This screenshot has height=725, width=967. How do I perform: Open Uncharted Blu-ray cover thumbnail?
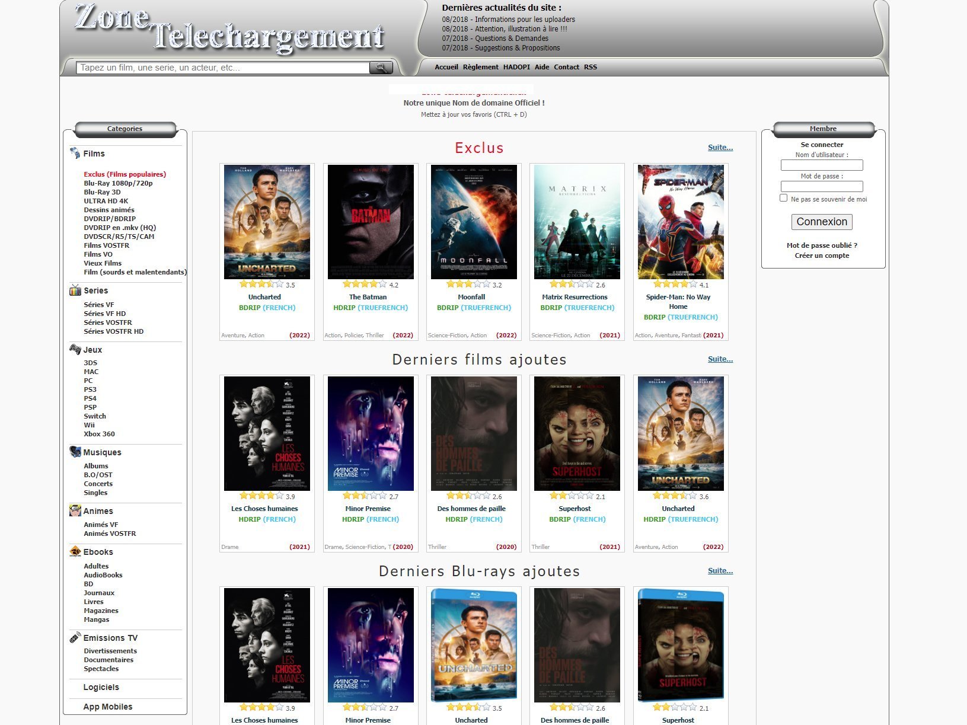pos(474,645)
